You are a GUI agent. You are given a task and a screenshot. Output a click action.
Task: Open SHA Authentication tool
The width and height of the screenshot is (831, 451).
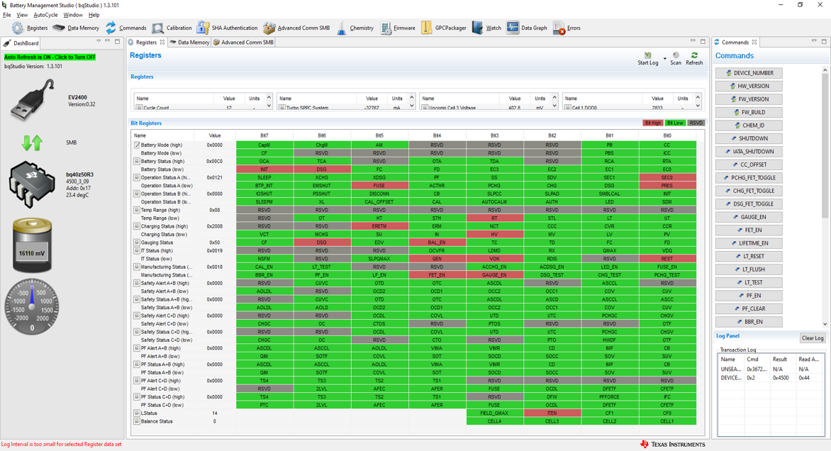227,28
